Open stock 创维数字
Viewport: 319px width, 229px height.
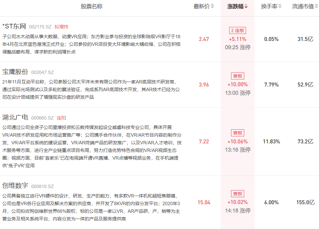(15, 186)
